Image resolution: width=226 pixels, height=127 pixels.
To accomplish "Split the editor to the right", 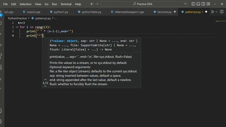I will [222, 12].
